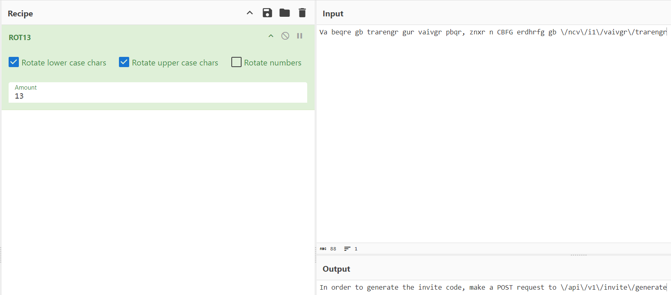Viewport: 671px width, 295px height.
Task: Set a breakpoint on the ROT13 operation
Action: pos(300,36)
